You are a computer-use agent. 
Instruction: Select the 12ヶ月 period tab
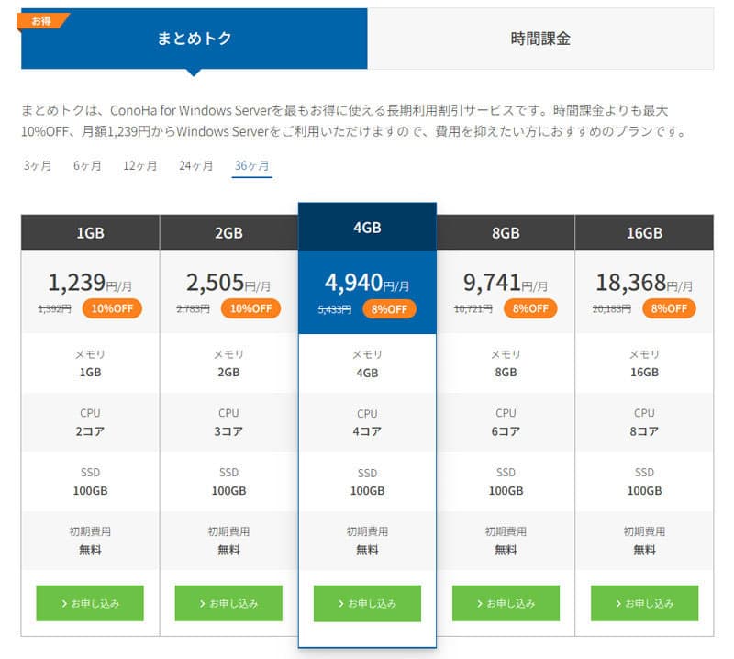pyautogui.click(x=140, y=165)
